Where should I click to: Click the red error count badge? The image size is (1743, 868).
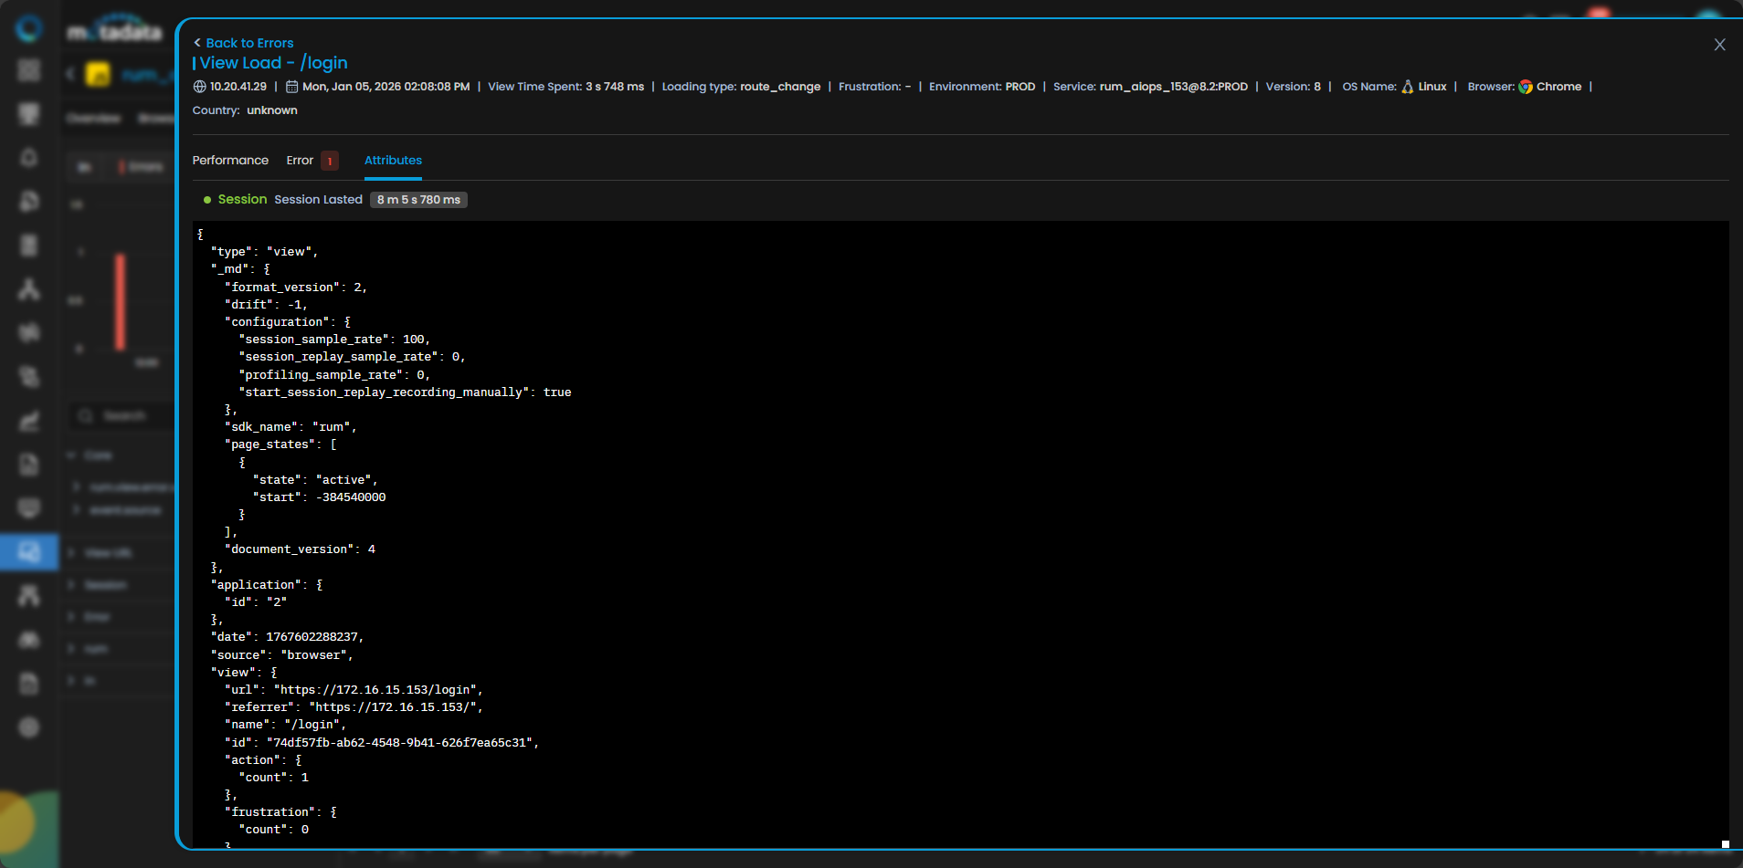[330, 162]
